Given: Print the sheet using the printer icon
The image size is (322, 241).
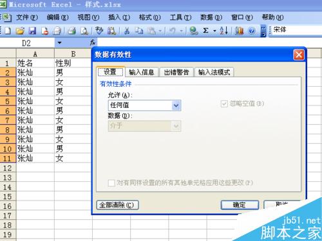Looking at the screenshot, I should pyautogui.click(x=72, y=31).
